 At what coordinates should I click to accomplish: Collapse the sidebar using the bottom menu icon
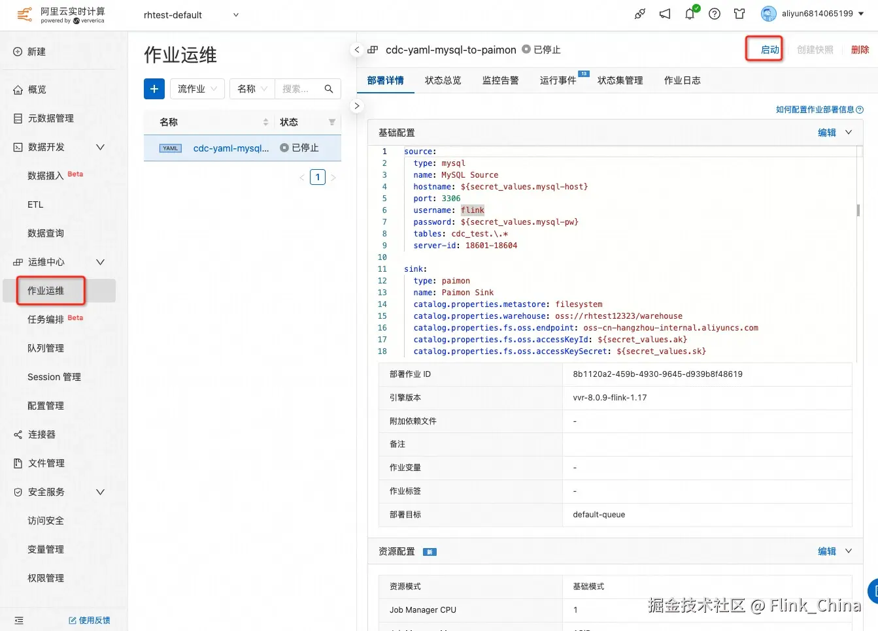click(19, 621)
